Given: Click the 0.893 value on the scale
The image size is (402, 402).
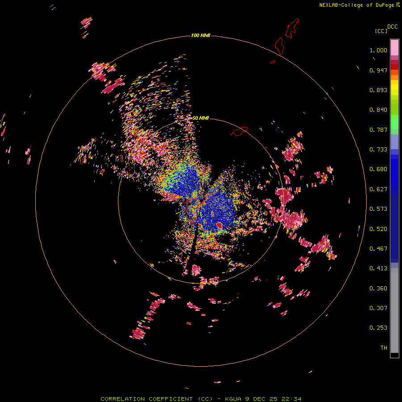Looking at the screenshot, I should pos(378,90).
